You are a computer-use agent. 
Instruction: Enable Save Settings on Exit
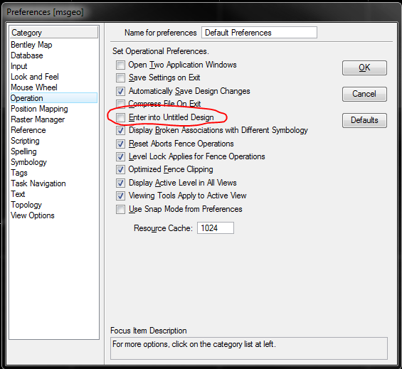(120, 78)
